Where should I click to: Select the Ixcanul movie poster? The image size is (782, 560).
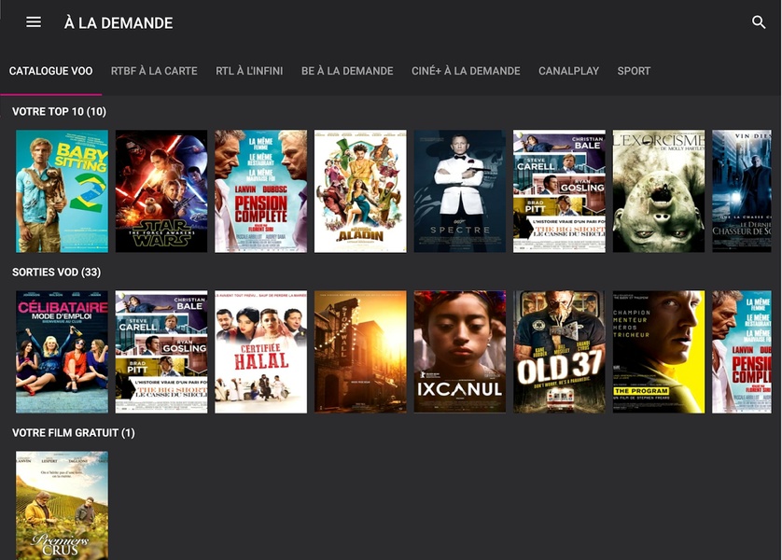(460, 352)
